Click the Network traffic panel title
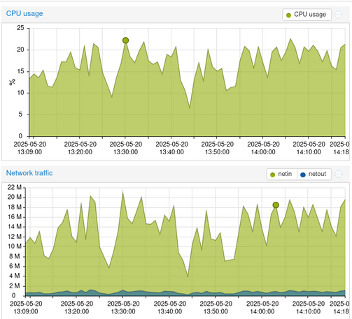 point(29,173)
